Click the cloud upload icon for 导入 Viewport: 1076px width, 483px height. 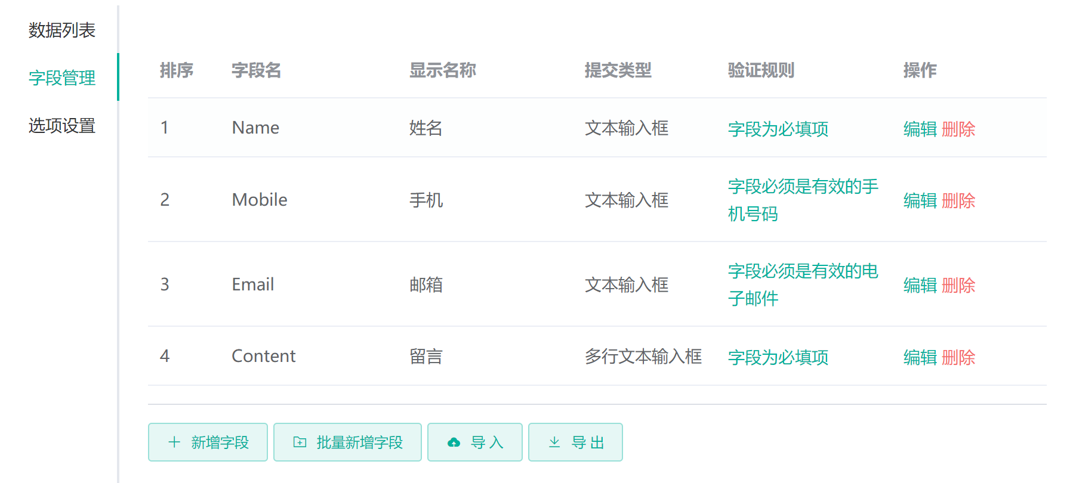[x=454, y=442]
